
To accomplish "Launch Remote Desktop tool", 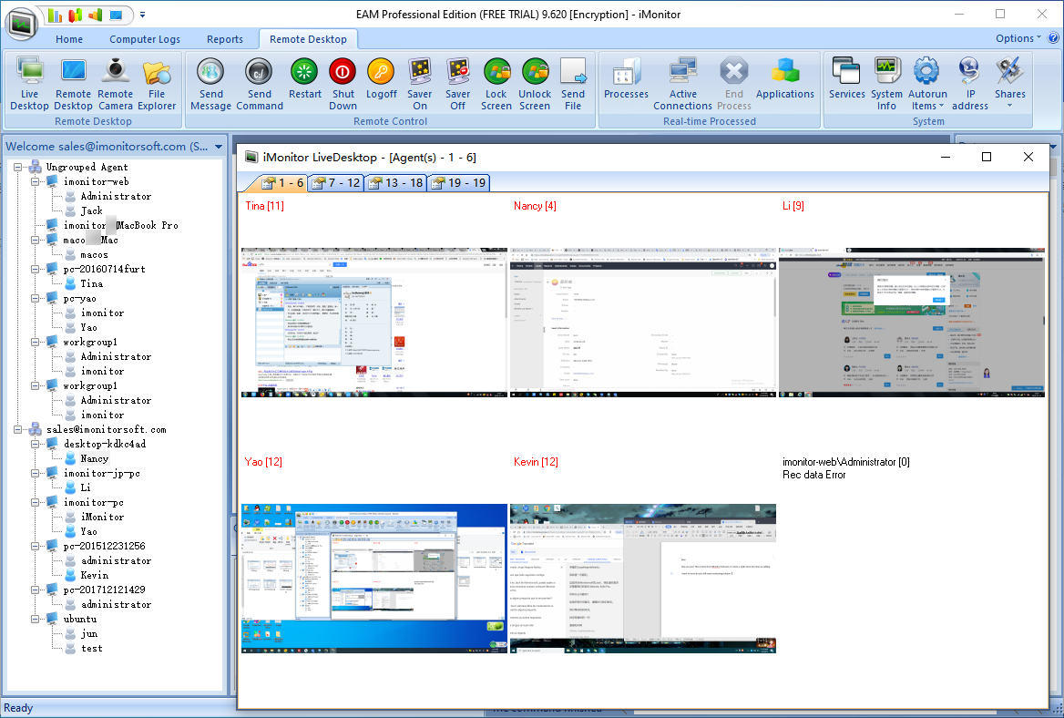I will [x=73, y=84].
